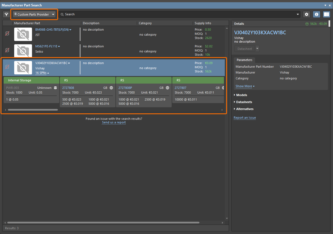The image size is (333, 234).
Task: Click database icon on Internal Storage card
Action: tap(55, 88)
